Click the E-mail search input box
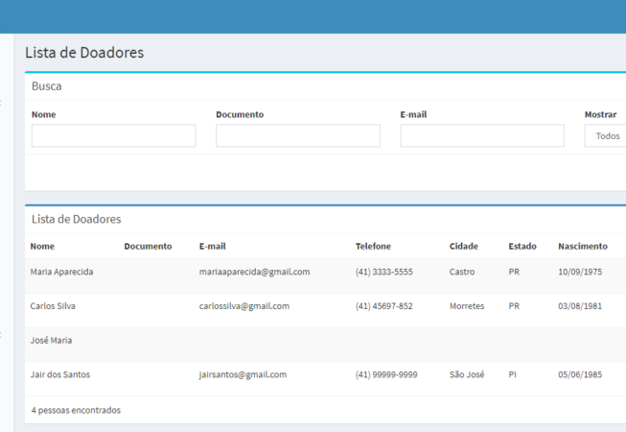This screenshot has height=432, width=626. pos(481,135)
